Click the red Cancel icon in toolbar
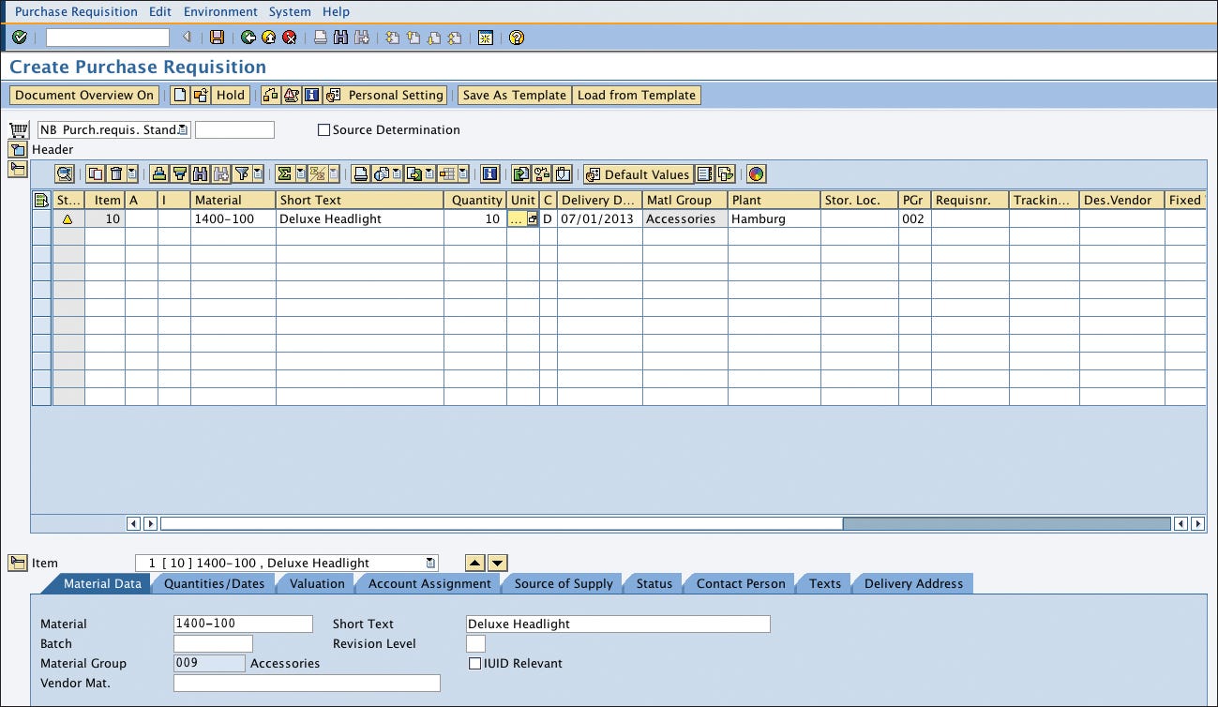The width and height of the screenshot is (1218, 707). pos(290,38)
